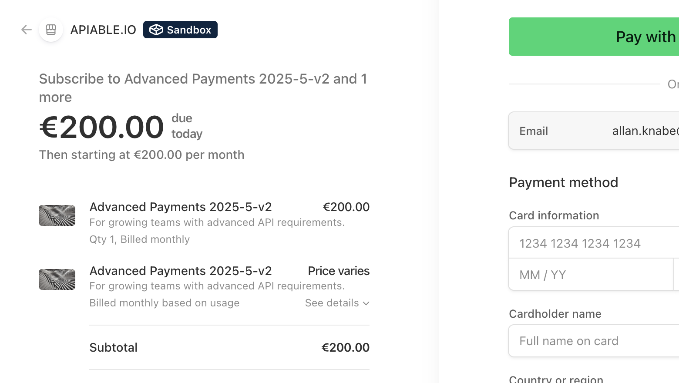
Task: Expand See details for usage pricing
Action: click(x=337, y=303)
